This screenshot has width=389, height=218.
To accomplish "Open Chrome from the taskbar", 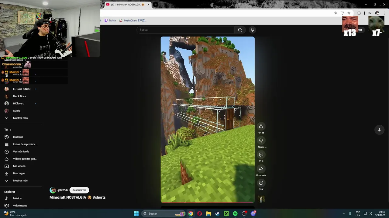I will click(x=191, y=213).
